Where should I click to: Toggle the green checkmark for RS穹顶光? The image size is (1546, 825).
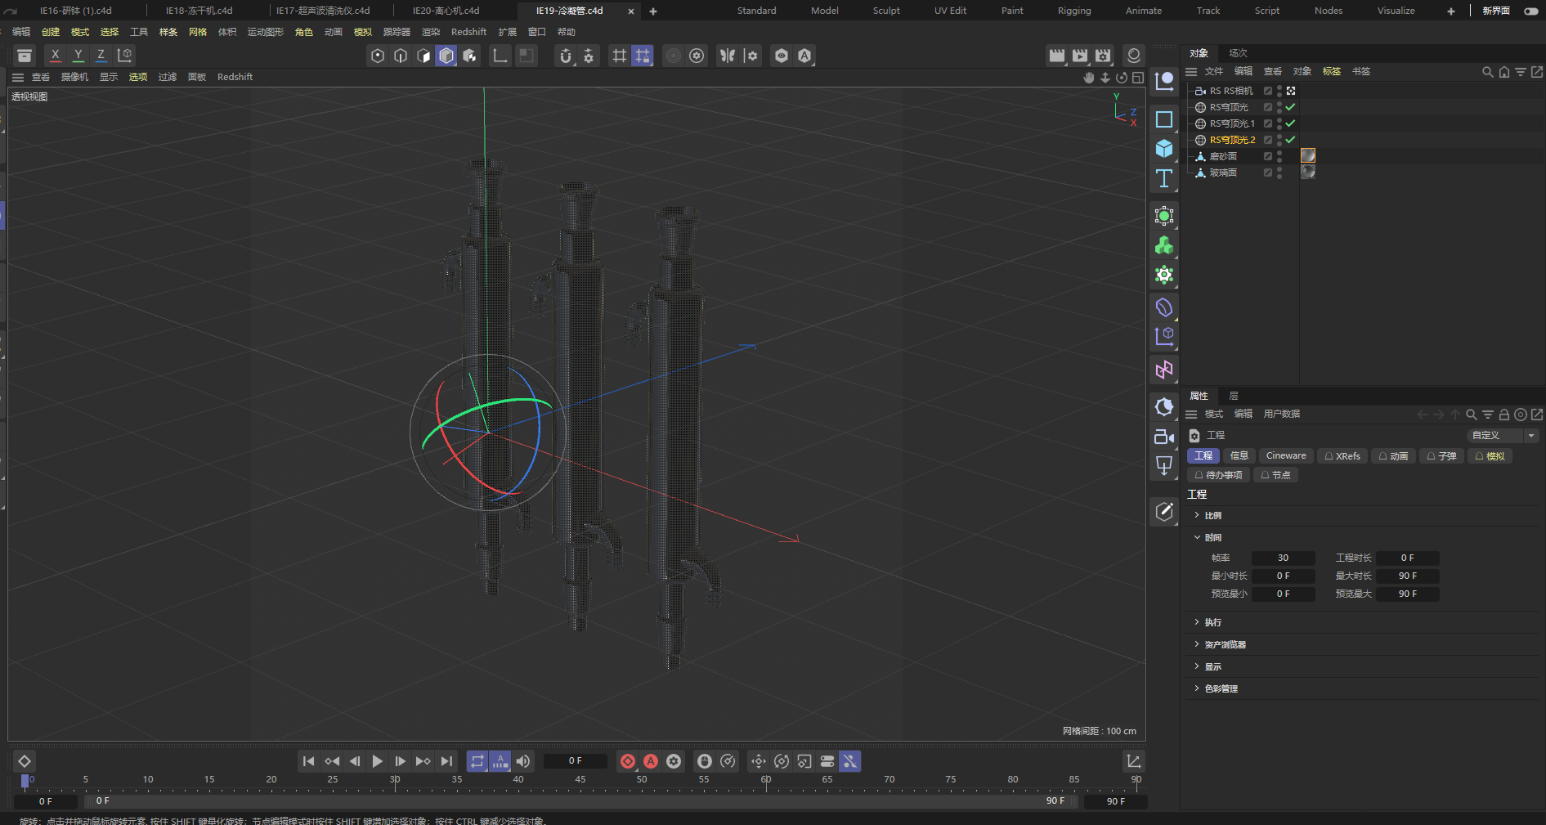pos(1290,107)
